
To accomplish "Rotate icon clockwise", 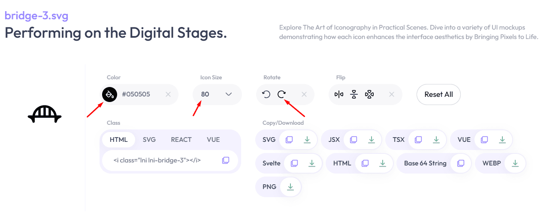I will click(x=281, y=94).
